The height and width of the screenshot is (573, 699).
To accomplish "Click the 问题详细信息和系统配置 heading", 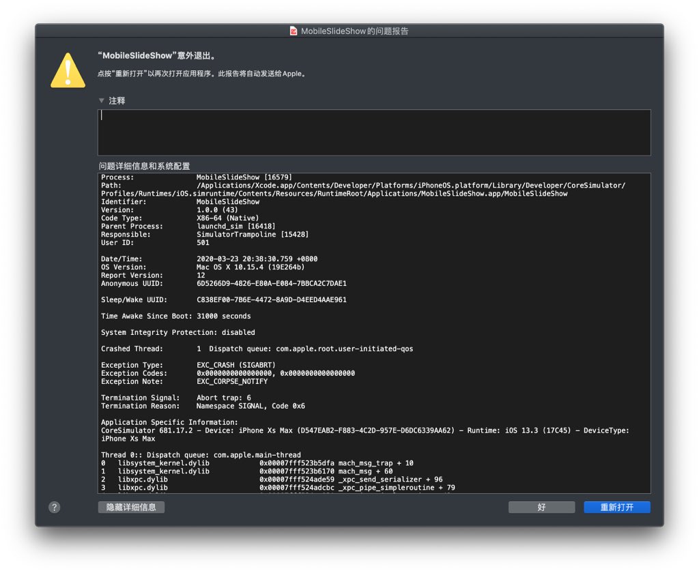I will coord(145,166).
